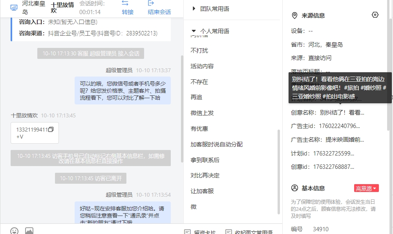
Task: Click the 编号 34910 field
Action: point(309,229)
